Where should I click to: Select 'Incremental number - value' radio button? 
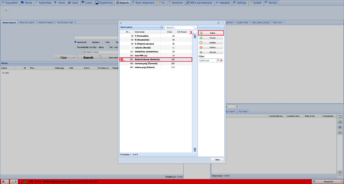click(75, 47)
